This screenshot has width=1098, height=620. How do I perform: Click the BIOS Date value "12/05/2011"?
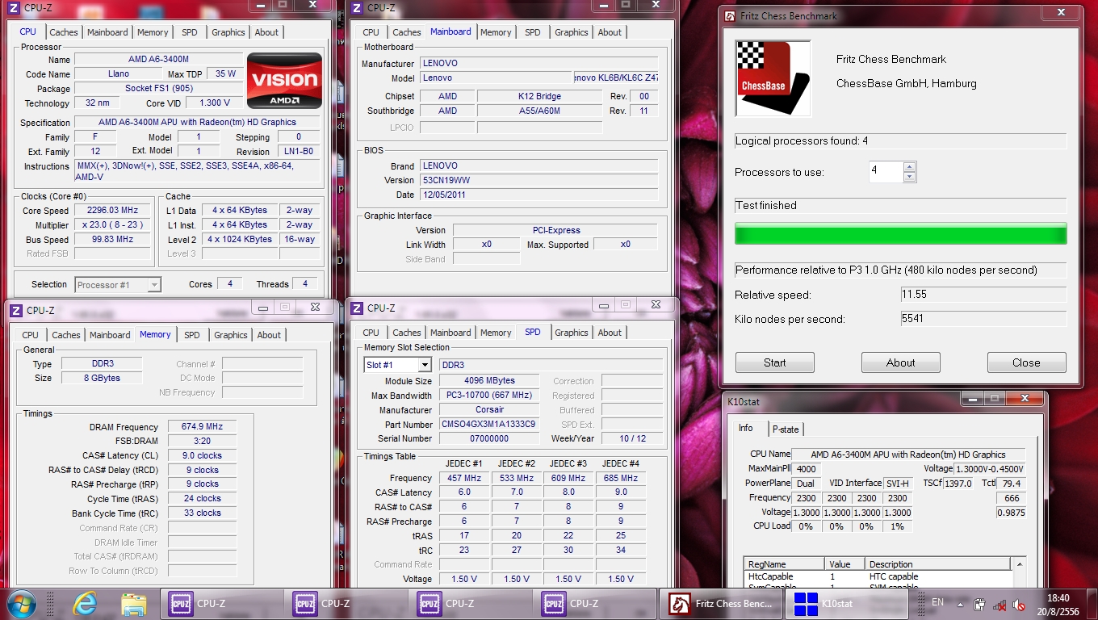(x=539, y=195)
